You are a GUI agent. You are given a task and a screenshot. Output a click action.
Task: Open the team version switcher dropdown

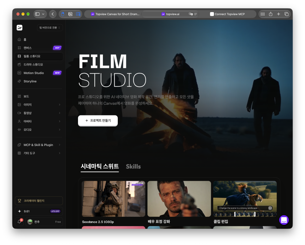click(x=50, y=28)
